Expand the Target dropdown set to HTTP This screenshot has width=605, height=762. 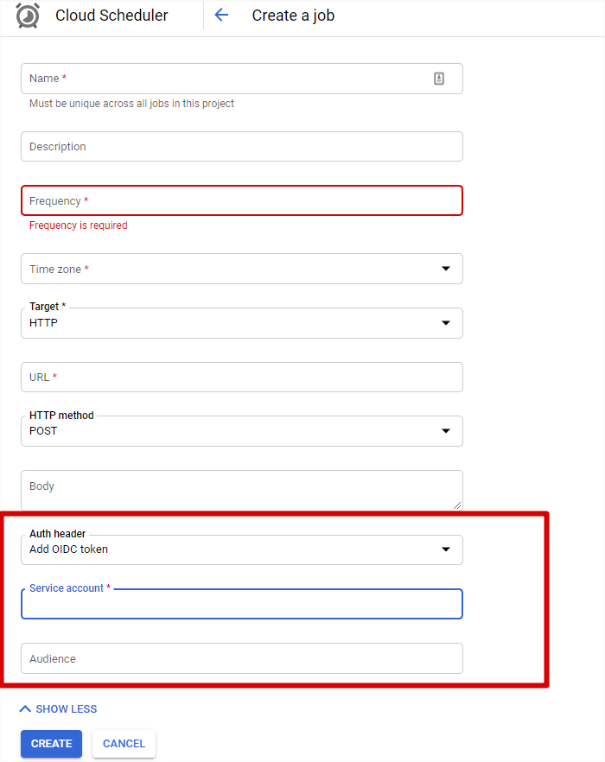point(241,323)
